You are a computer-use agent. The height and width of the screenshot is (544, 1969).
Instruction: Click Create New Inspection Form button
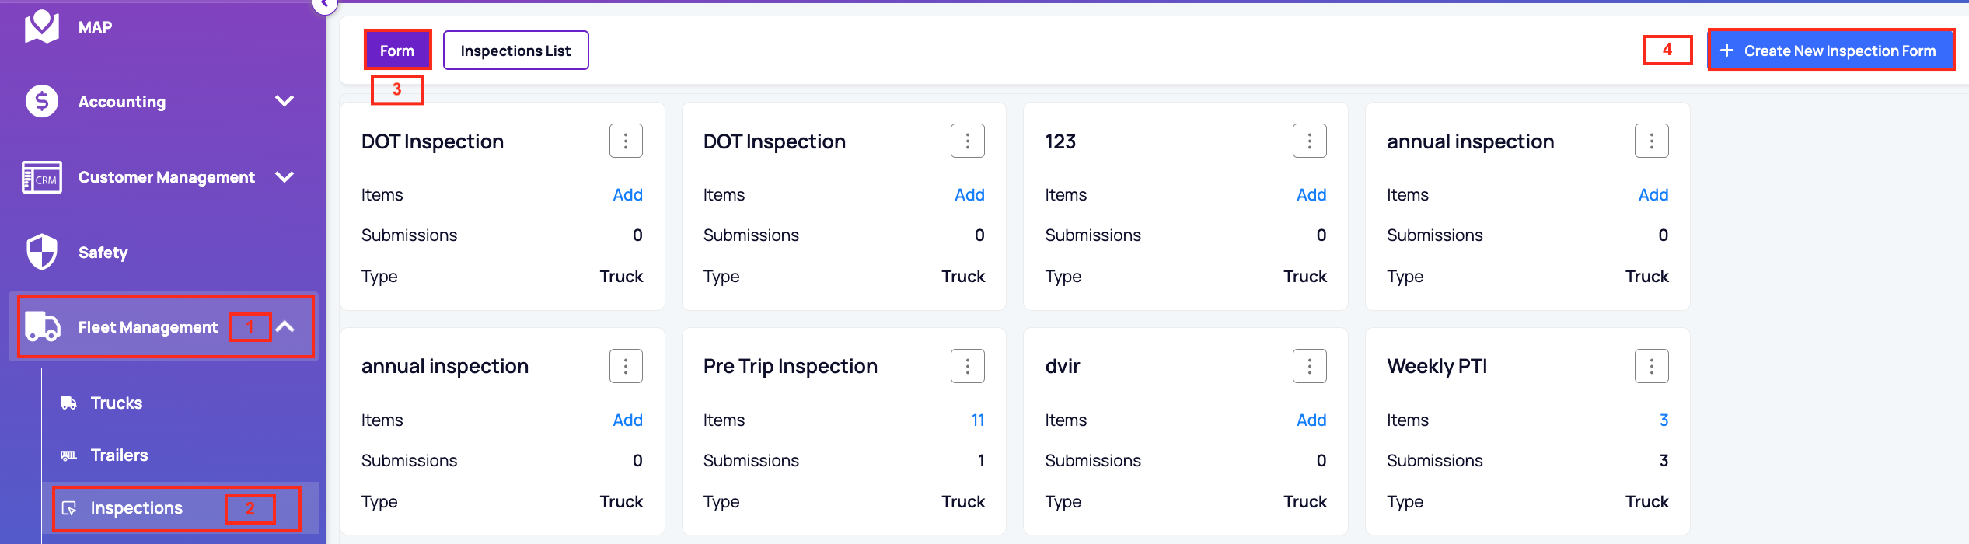1831,51
